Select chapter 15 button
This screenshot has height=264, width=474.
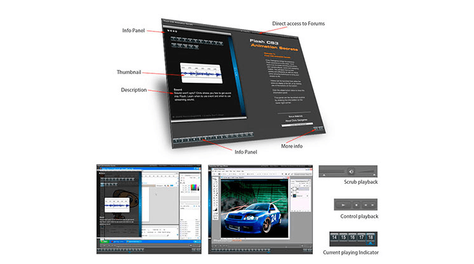[x=343, y=237]
